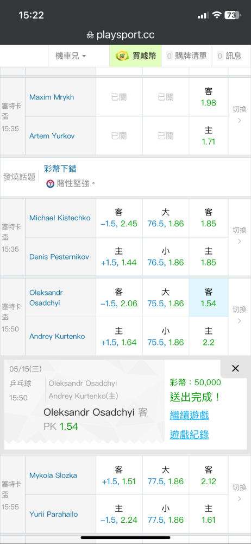Open the 機車兄 account dropdown
The height and width of the screenshot is (544, 251).
pos(71,56)
